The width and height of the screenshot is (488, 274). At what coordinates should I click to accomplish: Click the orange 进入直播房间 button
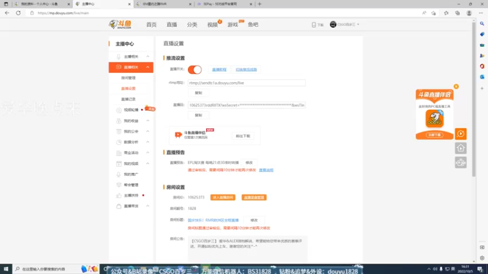pos(223,197)
